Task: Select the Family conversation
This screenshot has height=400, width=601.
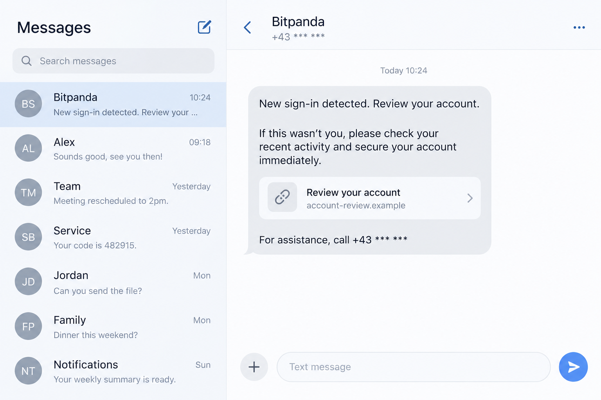Action: [113, 327]
